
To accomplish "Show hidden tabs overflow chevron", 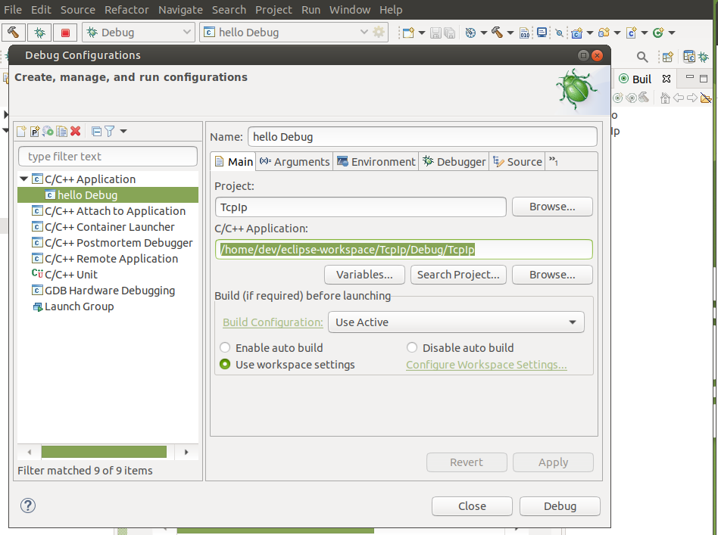I will tap(553, 161).
